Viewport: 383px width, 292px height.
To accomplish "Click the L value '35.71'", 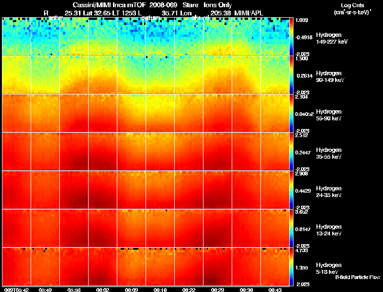I will point(170,13).
